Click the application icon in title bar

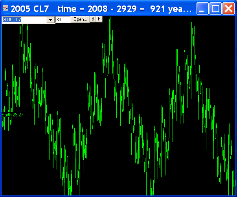coord(6,9)
